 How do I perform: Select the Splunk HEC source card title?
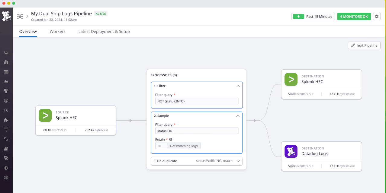click(x=66, y=118)
